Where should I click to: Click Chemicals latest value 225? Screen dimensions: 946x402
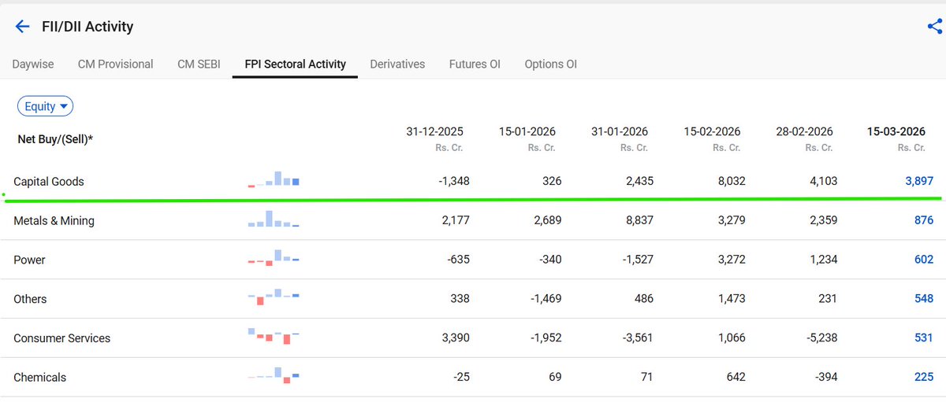pos(924,378)
